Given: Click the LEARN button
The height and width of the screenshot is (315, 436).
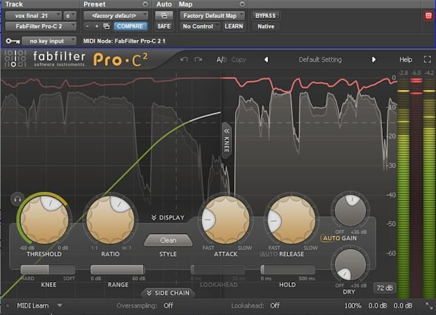Looking at the screenshot, I should point(233,26).
